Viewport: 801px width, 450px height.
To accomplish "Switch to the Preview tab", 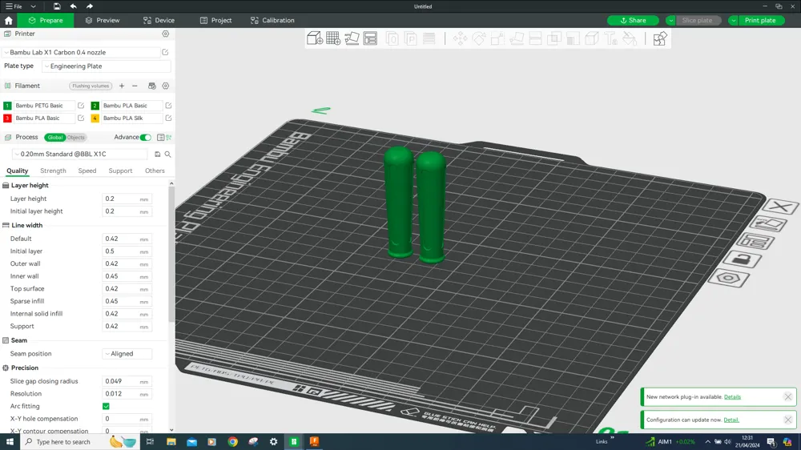I will pyautogui.click(x=102, y=20).
